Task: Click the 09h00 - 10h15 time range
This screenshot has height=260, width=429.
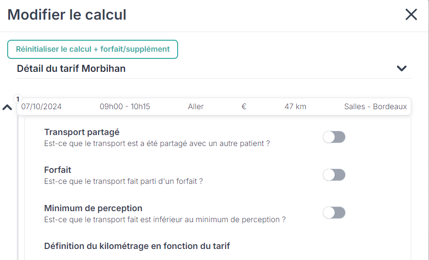Action: click(124, 106)
